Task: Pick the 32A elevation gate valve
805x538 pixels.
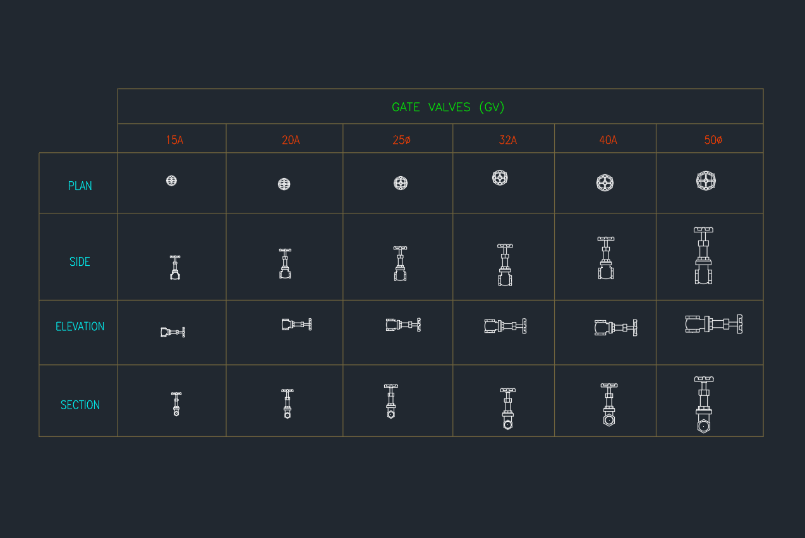Action: point(505,326)
